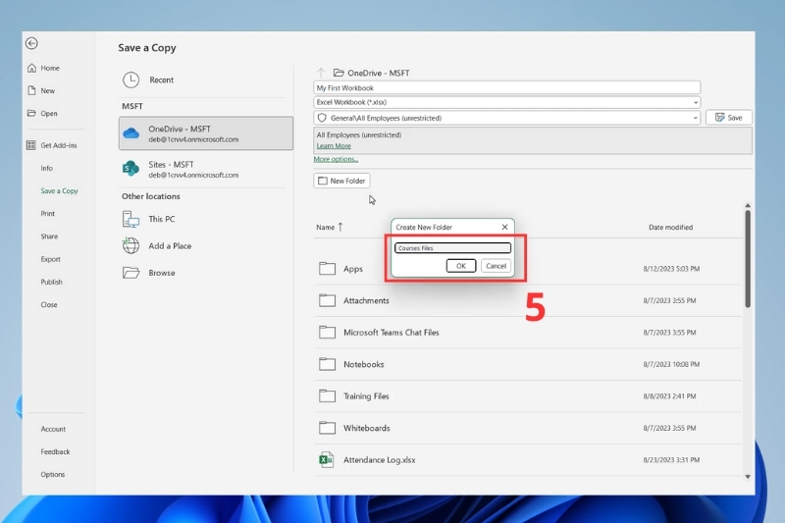Click the Open folder icon in sidebar
The image size is (785, 523).
coord(31,113)
